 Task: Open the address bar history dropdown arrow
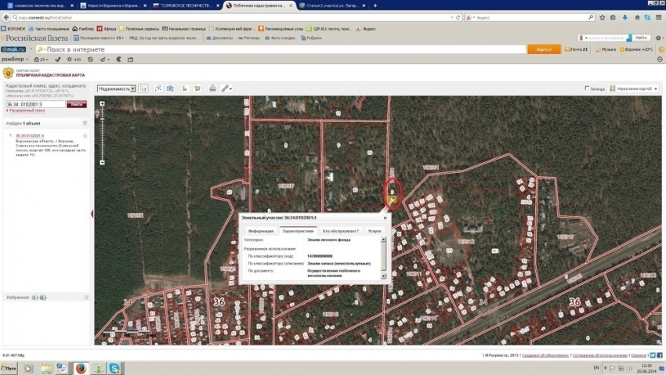coord(452,17)
